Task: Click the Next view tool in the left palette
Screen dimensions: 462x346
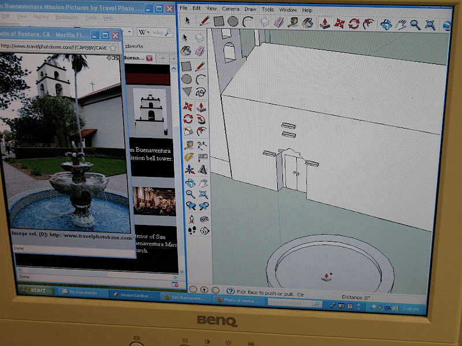Action: [204, 206]
